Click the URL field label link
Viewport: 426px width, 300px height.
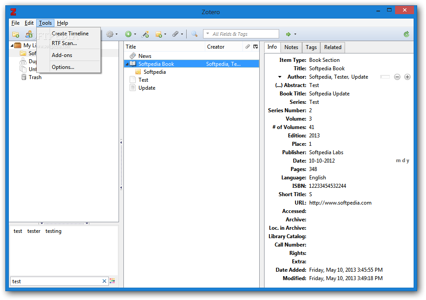[300, 203]
